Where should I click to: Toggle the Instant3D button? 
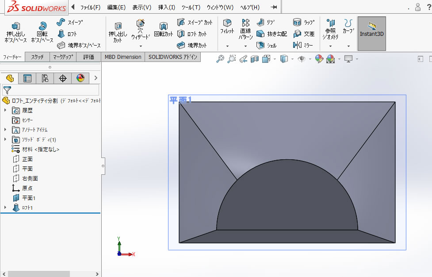(372, 33)
